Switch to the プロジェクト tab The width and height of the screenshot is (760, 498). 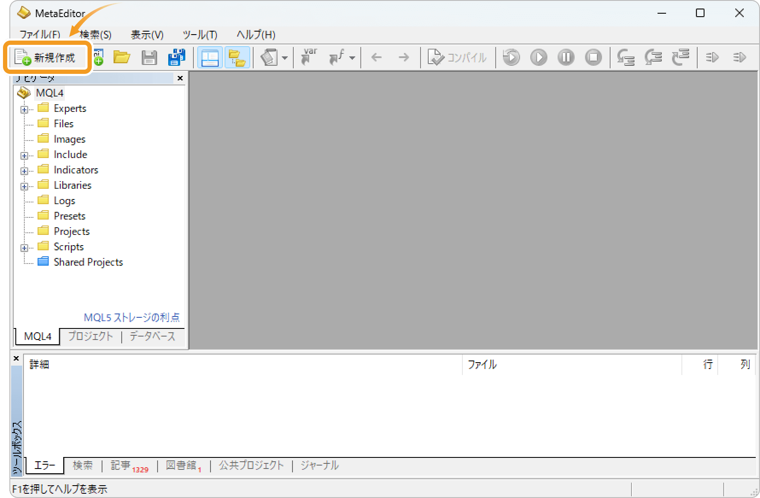tap(91, 336)
